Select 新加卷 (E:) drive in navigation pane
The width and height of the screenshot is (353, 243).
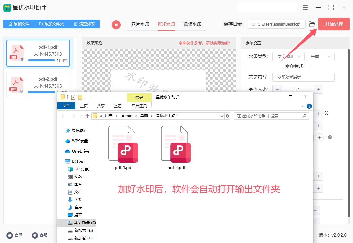click(x=80, y=231)
